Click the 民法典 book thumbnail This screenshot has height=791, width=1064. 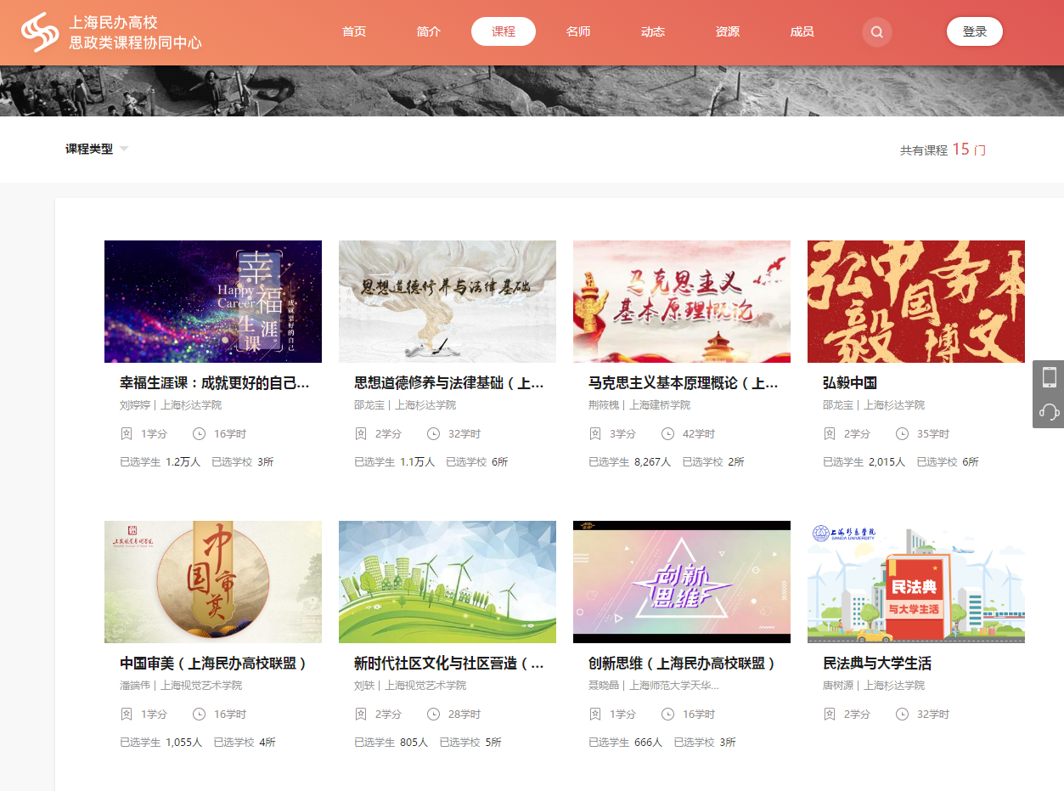pos(916,582)
